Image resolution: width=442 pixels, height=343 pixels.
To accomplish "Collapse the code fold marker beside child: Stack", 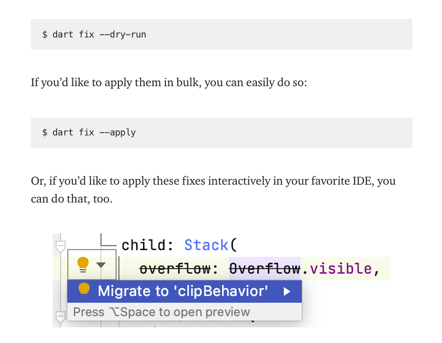I will pos(61,247).
